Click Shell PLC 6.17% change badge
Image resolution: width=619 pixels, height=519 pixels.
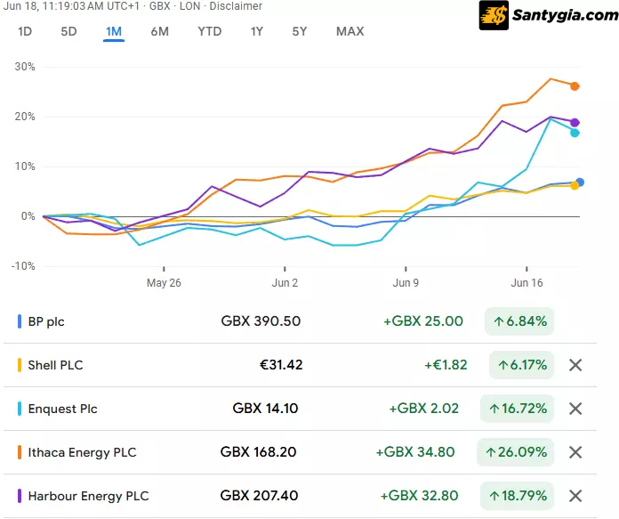tap(521, 365)
